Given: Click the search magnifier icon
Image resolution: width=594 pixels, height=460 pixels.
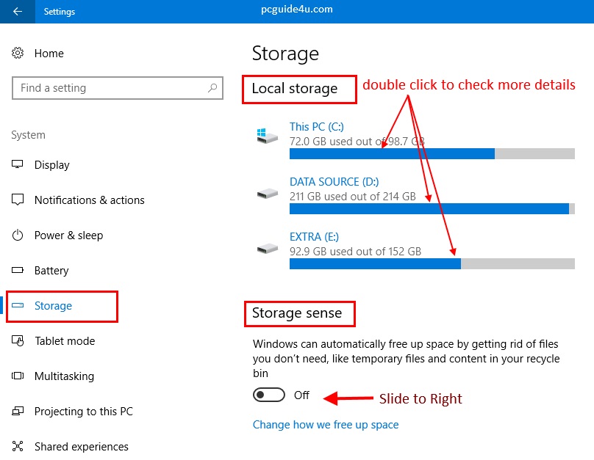Looking at the screenshot, I should point(212,88).
